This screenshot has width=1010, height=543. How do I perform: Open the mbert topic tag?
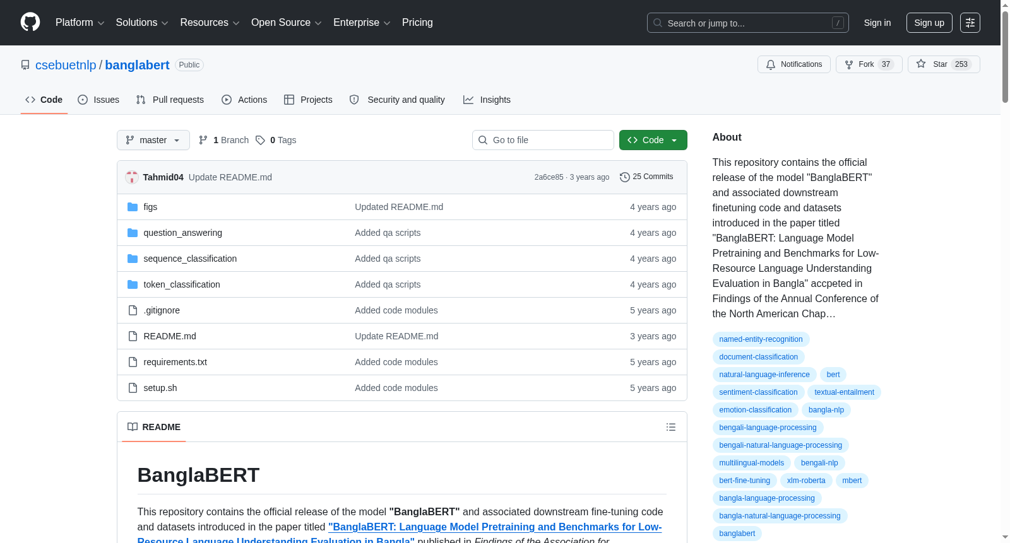point(852,481)
